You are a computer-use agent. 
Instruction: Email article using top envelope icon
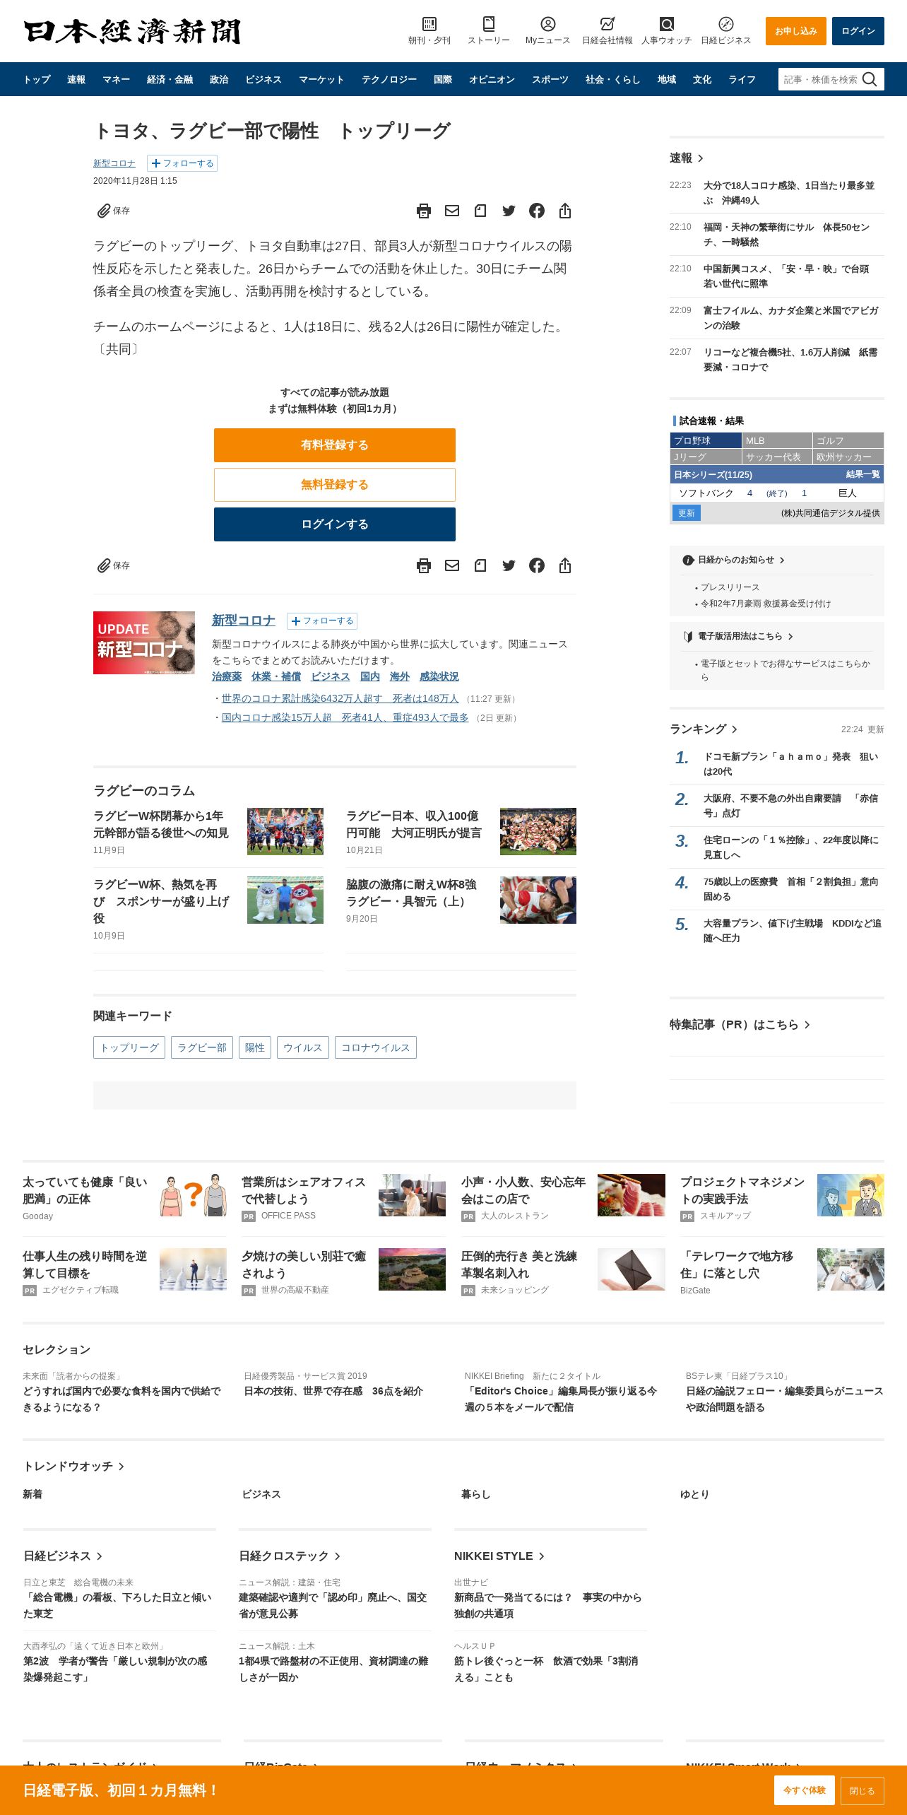point(452,211)
